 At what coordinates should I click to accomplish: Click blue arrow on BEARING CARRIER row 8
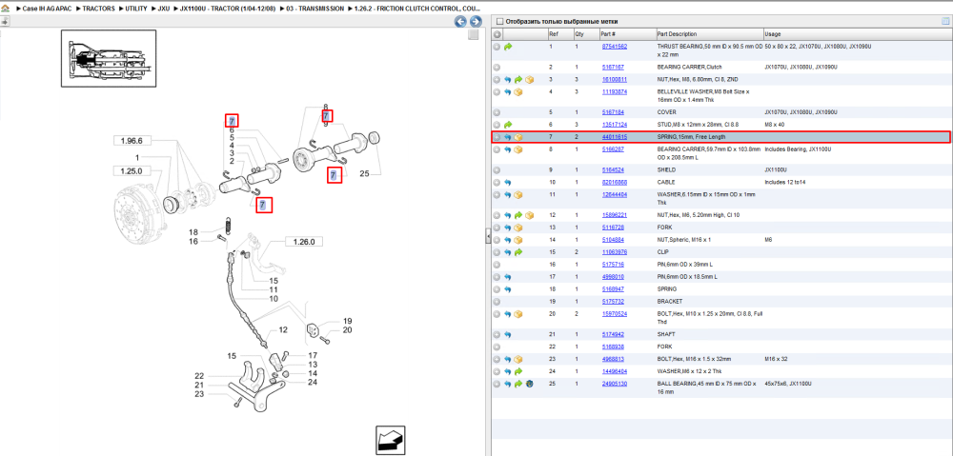coord(508,149)
